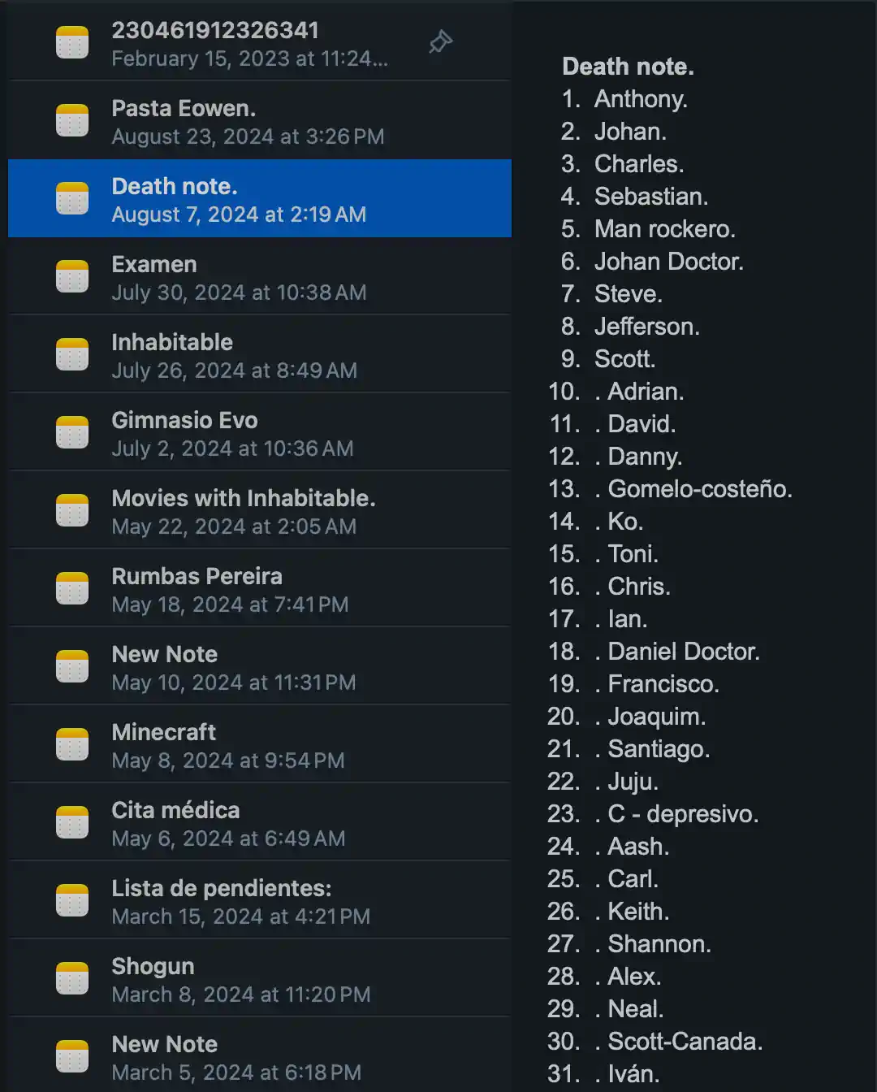Click the Shogun note icon
The width and height of the screenshot is (877, 1092).
click(72, 978)
